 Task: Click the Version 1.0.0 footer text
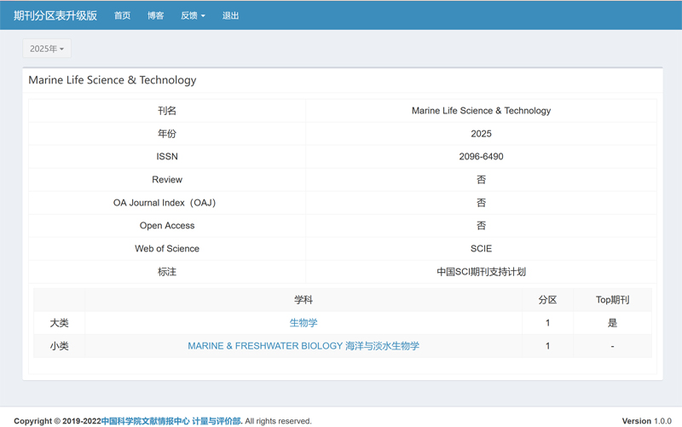click(646, 421)
